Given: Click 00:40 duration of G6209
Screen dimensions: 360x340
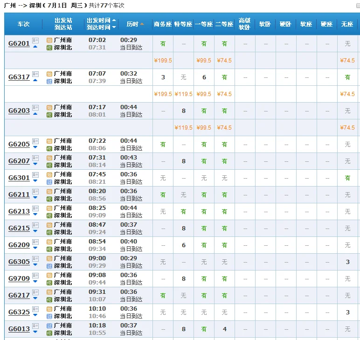Looking at the screenshot, I should click(129, 241).
